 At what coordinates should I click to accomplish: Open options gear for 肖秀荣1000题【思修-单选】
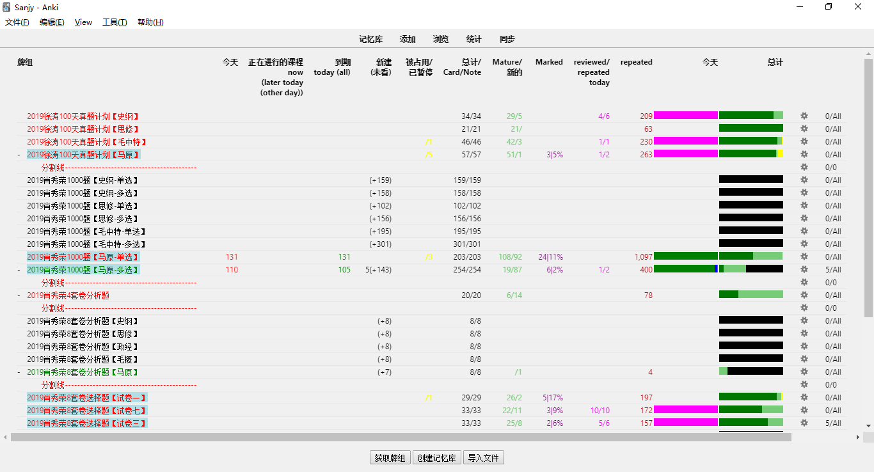click(x=804, y=205)
